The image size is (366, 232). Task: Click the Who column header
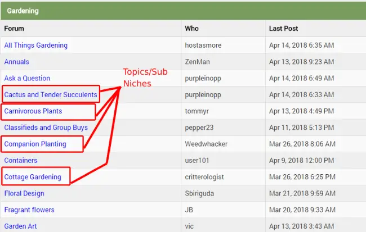point(191,29)
